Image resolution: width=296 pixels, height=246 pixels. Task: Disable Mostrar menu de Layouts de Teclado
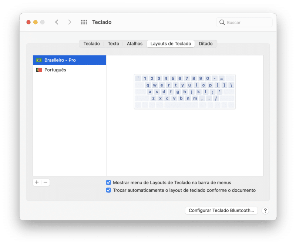click(108, 182)
